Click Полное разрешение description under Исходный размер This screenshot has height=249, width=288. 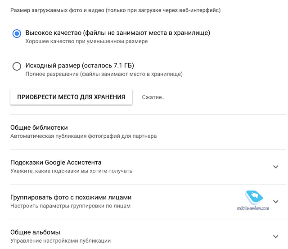tap(104, 74)
